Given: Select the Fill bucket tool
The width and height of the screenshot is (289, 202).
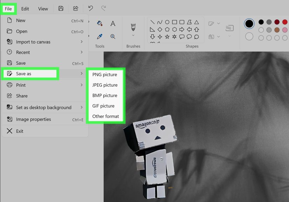Looking at the screenshot, I should click(100, 24).
